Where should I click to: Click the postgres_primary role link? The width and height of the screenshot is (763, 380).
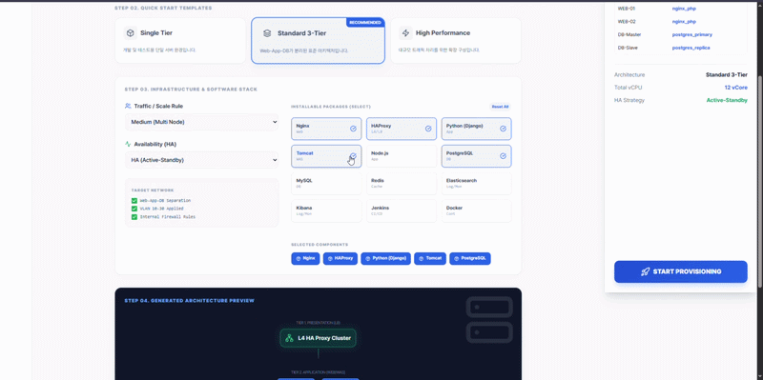click(x=692, y=34)
